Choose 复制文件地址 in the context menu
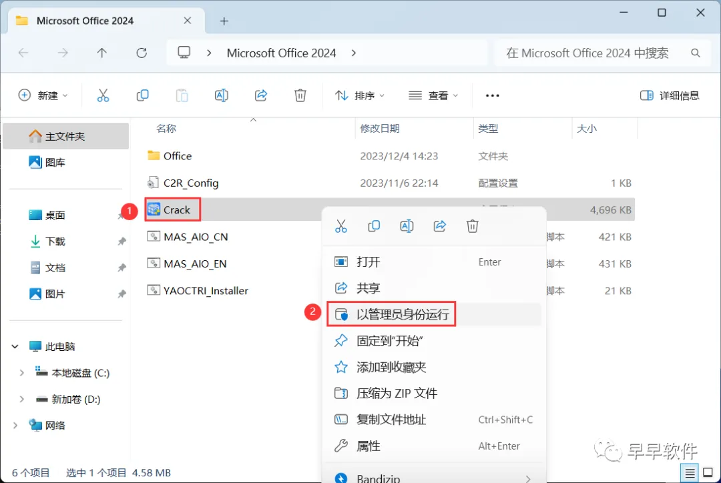Image resolution: width=721 pixels, height=483 pixels. pos(434,420)
